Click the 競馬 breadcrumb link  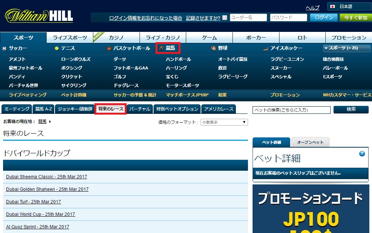tap(42, 121)
